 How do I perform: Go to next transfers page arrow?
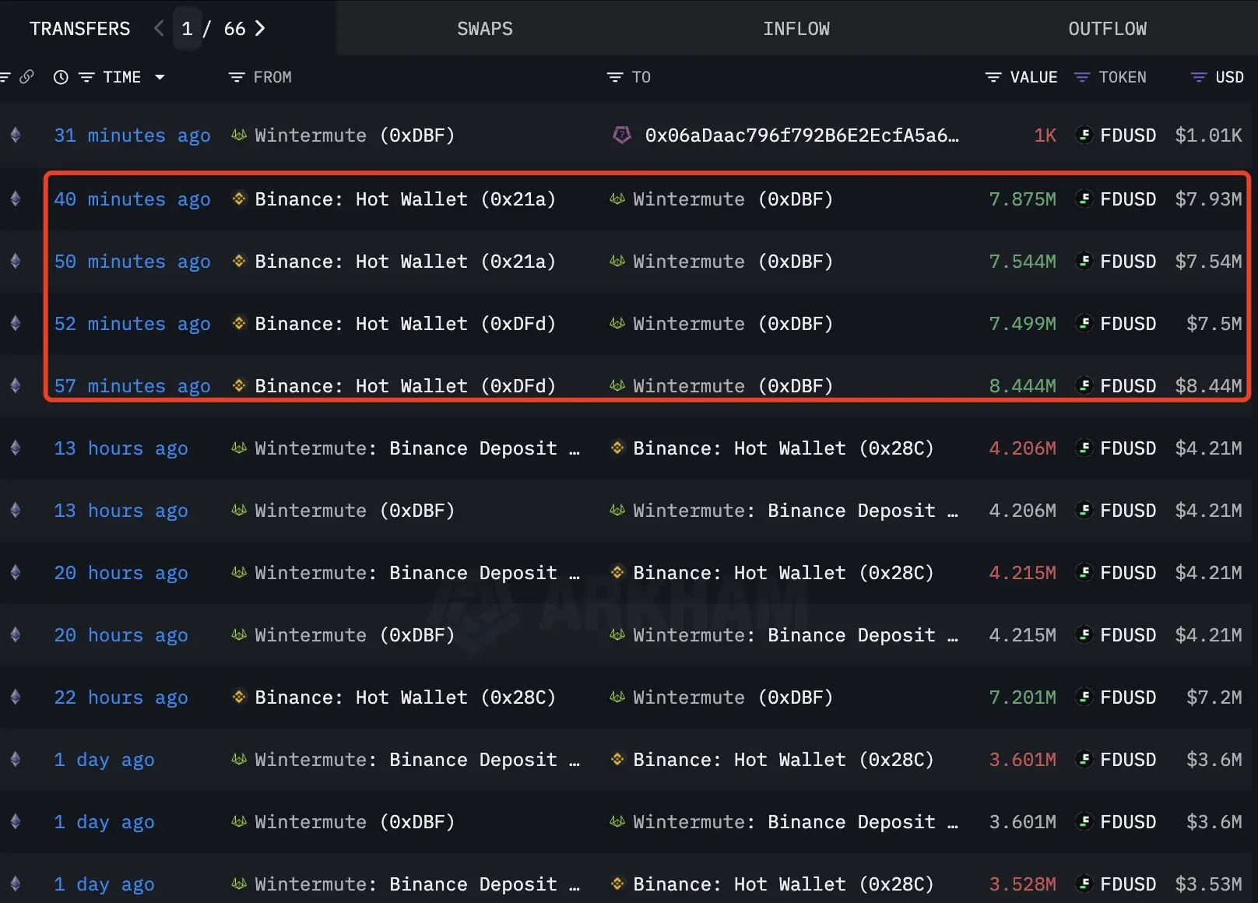click(x=260, y=29)
